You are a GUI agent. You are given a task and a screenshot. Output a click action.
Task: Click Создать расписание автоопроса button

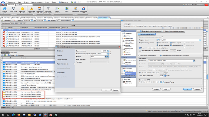pos(150,31)
